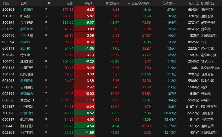Click the marker icon in 润泽科技 row

(x=46, y=126)
